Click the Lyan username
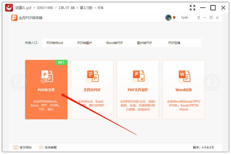This screenshot has width=231, height=154. (x=184, y=17)
